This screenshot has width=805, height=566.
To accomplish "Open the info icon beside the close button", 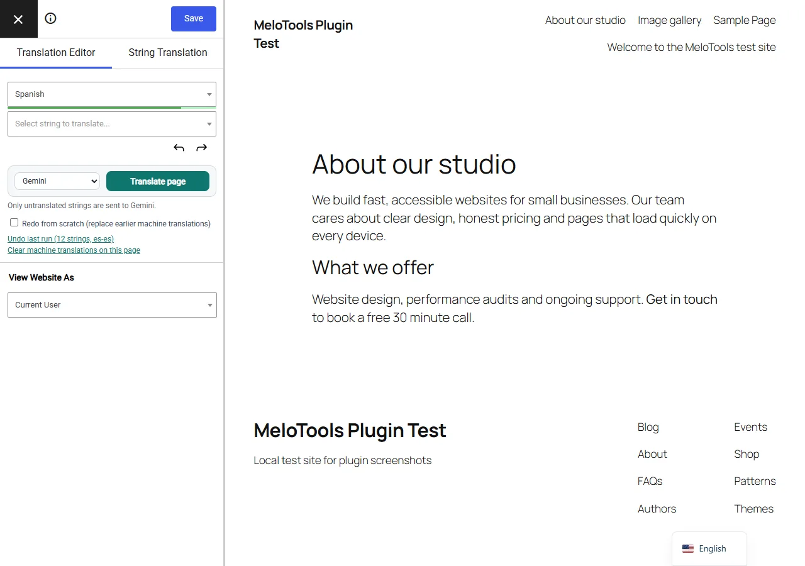I will (51, 18).
